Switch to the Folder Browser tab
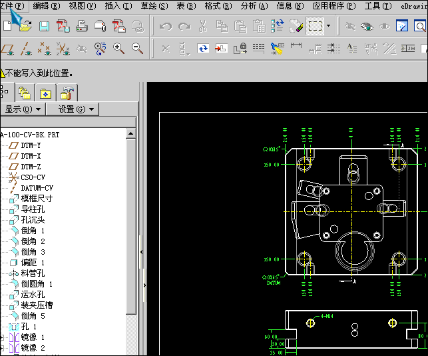The width and height of the screenshot is (428, 356). click(x=25, y=93)
